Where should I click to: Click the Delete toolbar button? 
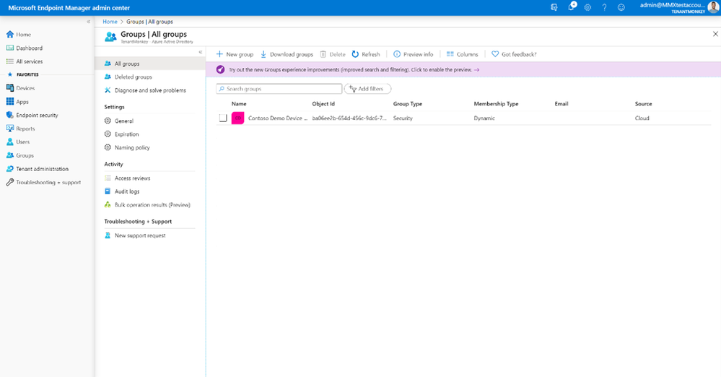click(x=333, y=54)
